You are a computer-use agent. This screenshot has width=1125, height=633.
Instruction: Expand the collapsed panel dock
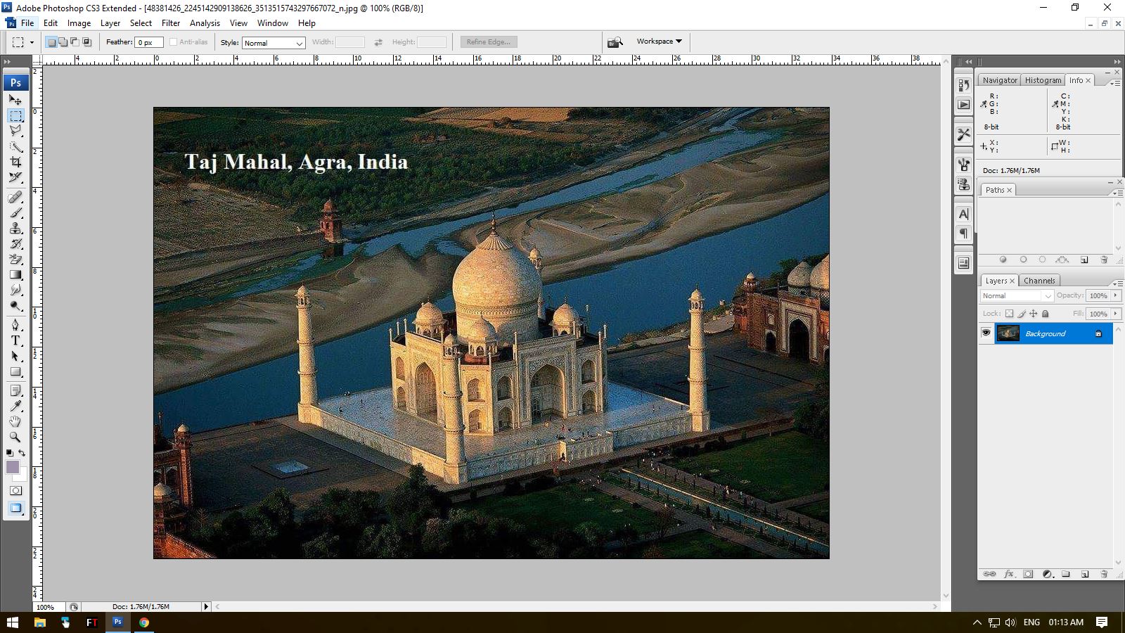point(969,62)
